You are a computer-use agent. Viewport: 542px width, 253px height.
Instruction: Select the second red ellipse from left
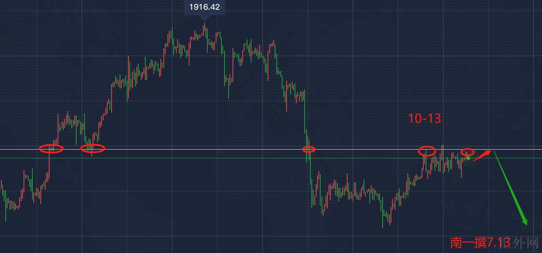click(92, 148)
